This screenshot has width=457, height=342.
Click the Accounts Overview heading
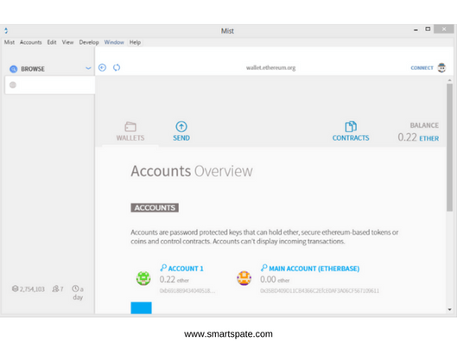pyautogui.click(x=192, y=171)
